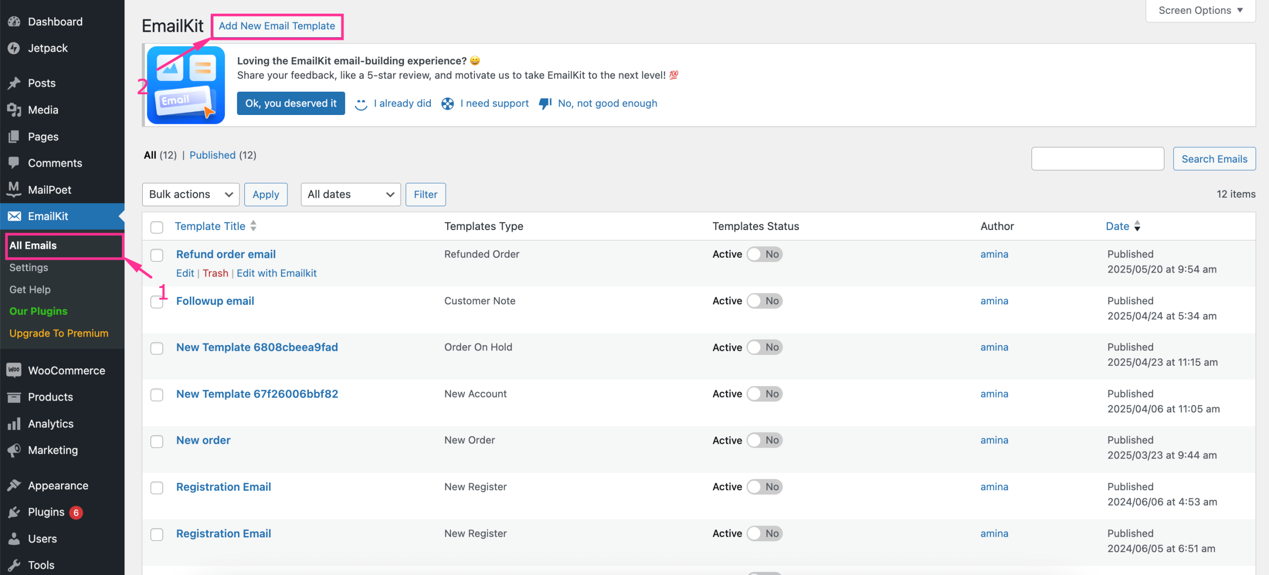The width and height of the screenshot is (1269, 575).
Task: Open EmailKit Settings submenu item
Action: pos(29,268)
